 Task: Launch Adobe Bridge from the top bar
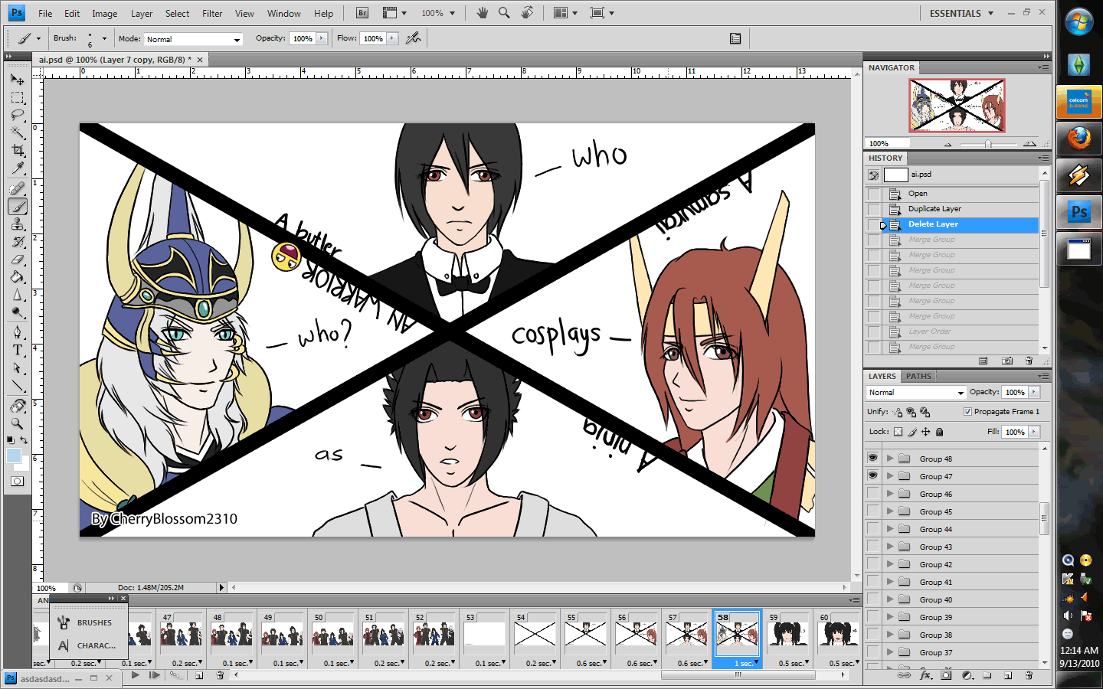click(362, 13)
